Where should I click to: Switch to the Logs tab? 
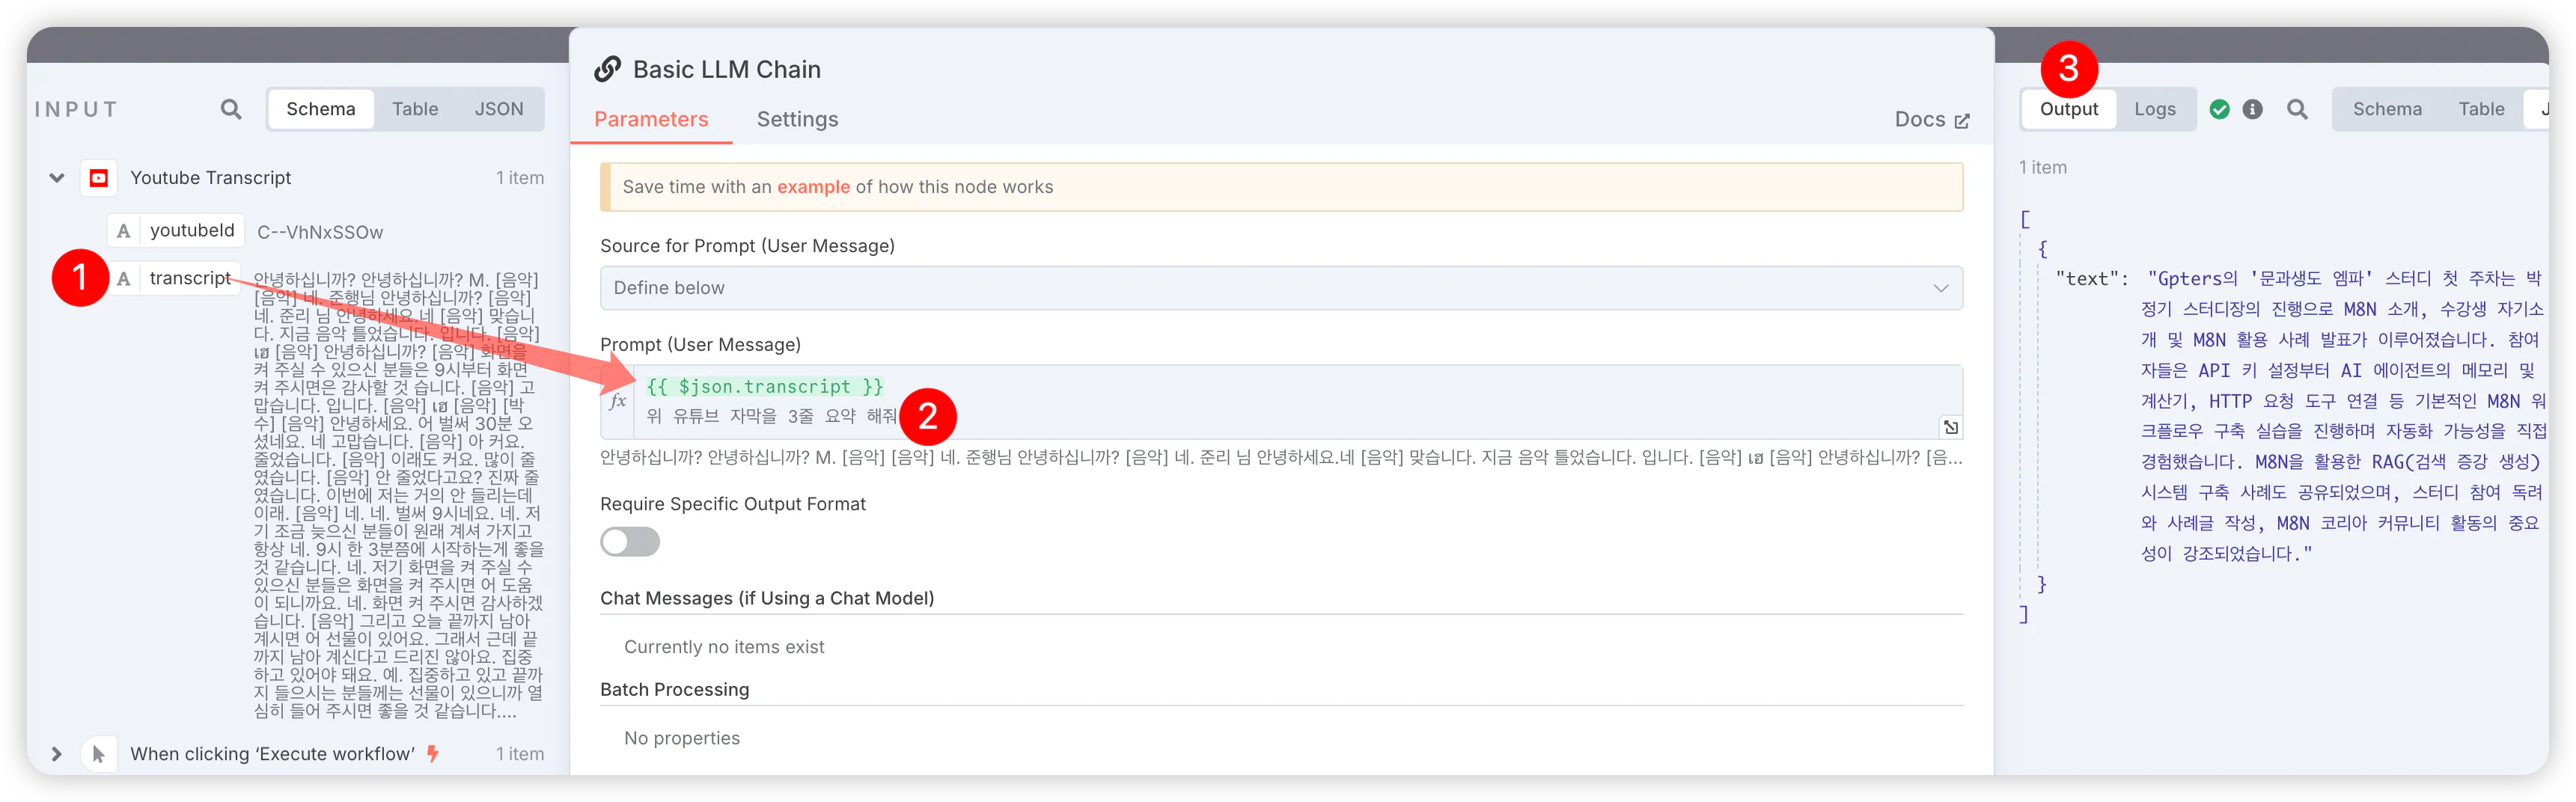[x=2156, y=109]
